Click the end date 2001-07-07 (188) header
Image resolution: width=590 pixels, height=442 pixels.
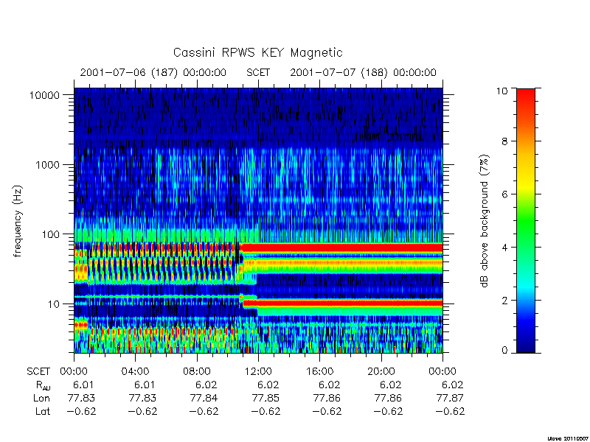(363, 72)
